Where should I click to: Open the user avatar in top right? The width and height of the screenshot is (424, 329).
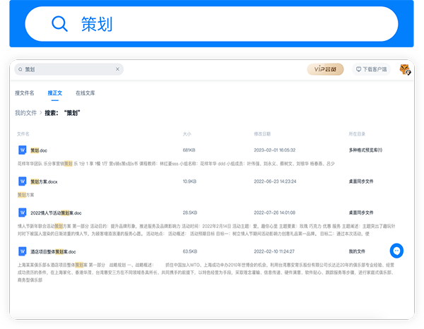click(x=404, y=69)
